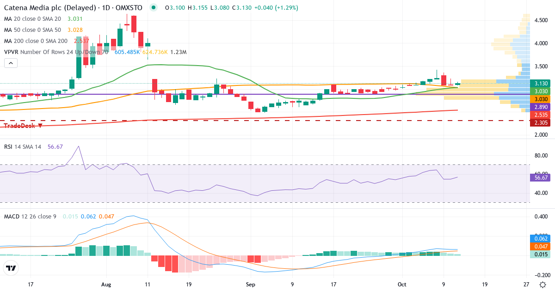Image resolution: width=555 pixels, height=291 pixels.
Task: Click the market status circle indicator
Action: pyautogui.click(x=154, y=8)
